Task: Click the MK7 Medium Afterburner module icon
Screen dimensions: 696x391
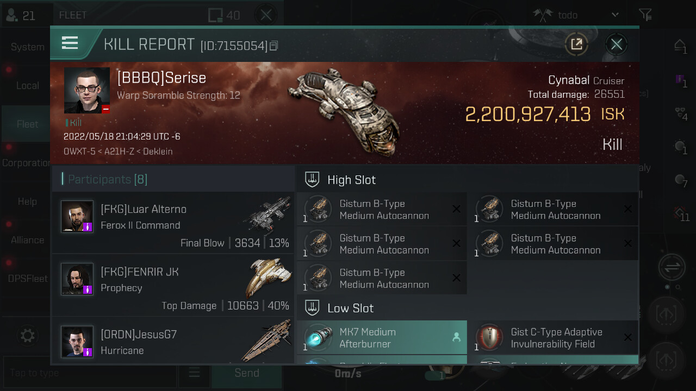Action: (x=318, y=337)
